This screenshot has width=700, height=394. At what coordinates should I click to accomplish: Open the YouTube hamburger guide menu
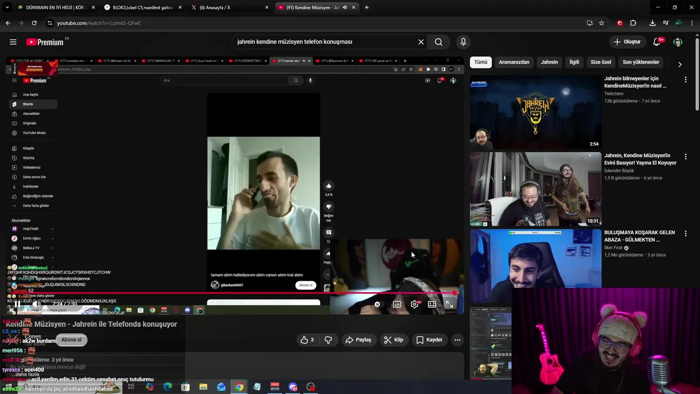[13, 42]
